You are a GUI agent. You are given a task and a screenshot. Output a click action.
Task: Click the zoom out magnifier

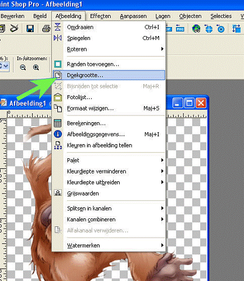click(x=23, y=68)
